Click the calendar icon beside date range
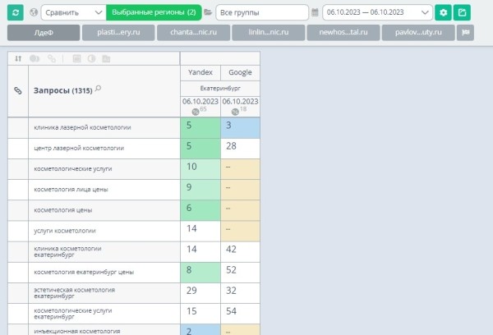 pos(315,12)
